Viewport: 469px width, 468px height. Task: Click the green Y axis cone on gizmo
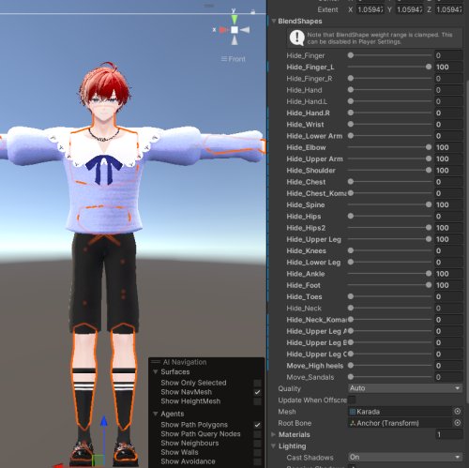234,20
